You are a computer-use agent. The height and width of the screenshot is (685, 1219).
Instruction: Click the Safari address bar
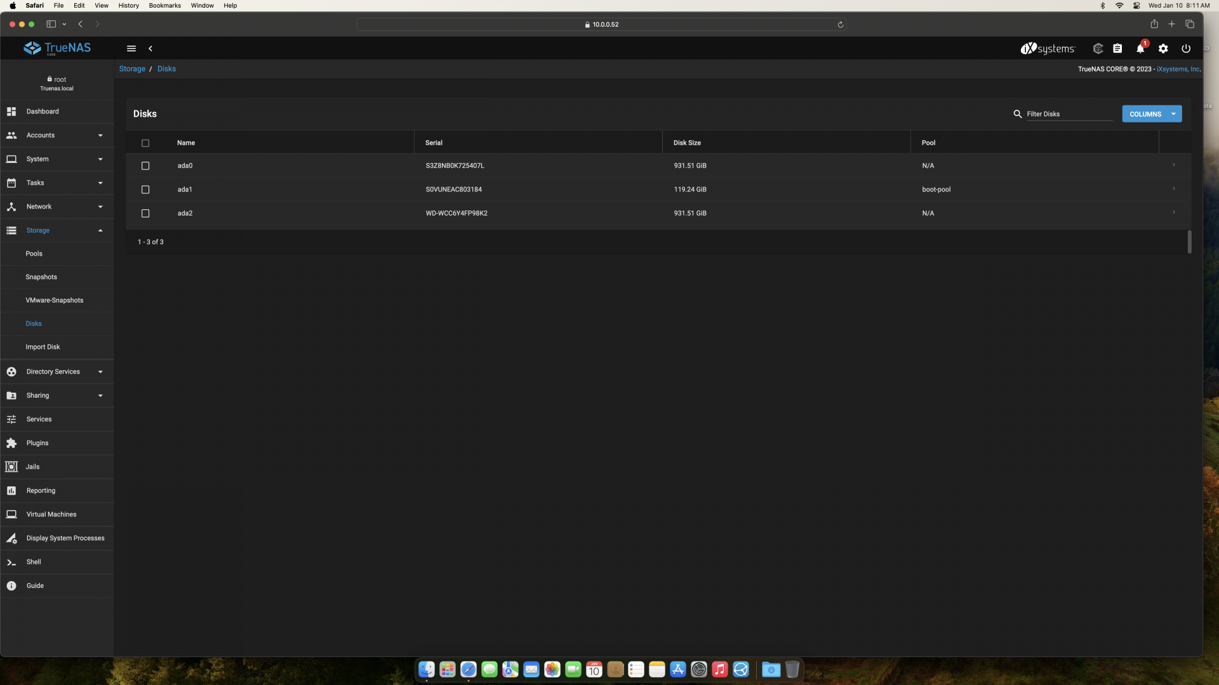pyautogui.click(x=601, y=25)
